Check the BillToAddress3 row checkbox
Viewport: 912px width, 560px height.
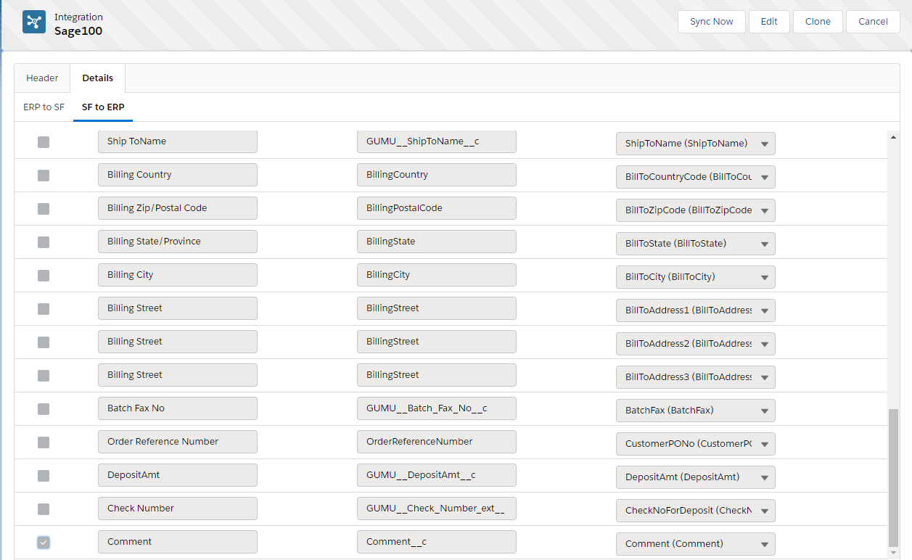[x=44, y=376]
